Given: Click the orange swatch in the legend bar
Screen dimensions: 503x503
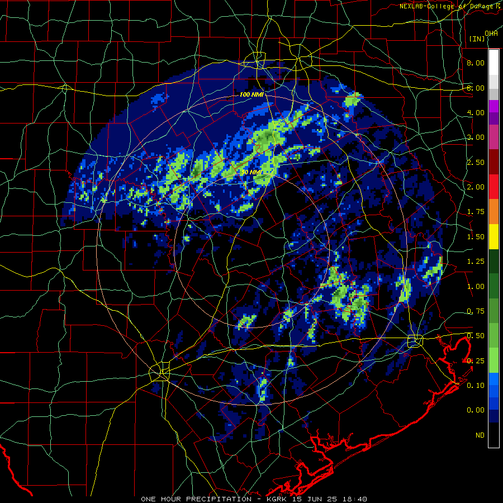Looking at the screenshot, I should coord(493,212).
